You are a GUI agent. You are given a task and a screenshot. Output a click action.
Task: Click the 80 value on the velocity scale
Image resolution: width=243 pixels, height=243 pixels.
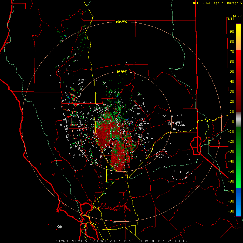click(x=232, y=41)
